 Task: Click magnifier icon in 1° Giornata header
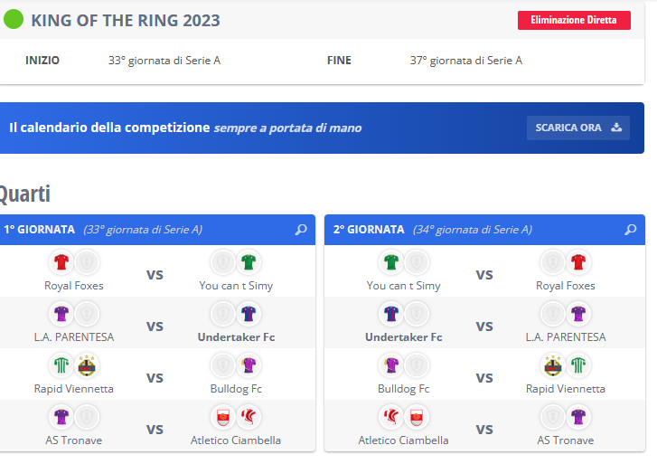click(x=302, y=230)
